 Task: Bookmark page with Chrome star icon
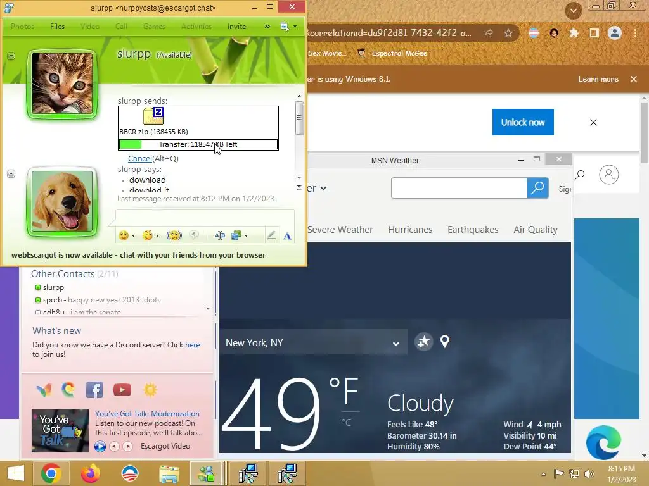pos(508,34)
